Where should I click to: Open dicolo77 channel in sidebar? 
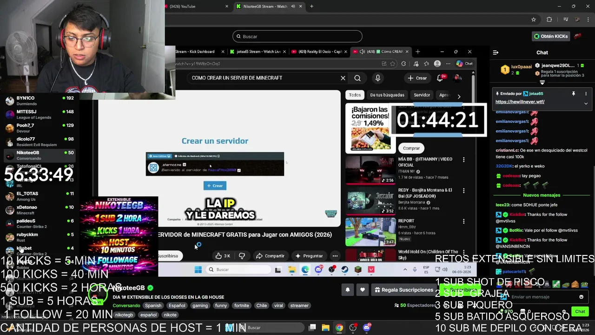point(40,141)
